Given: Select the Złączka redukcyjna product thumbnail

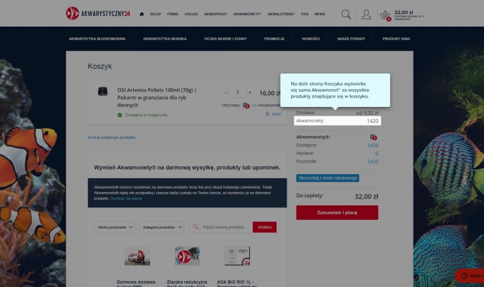Looking at the screenshot, I should coord(187,256).
